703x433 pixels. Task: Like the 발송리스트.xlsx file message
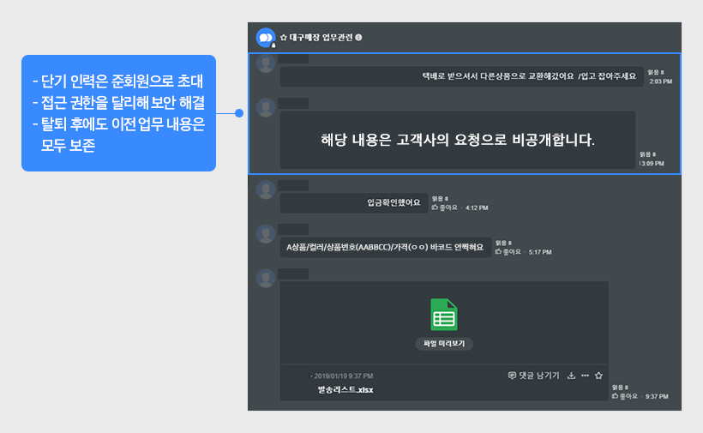click(x=626, y=396)
